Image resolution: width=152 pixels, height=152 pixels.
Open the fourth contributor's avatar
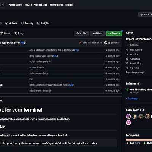coord(147,116)
